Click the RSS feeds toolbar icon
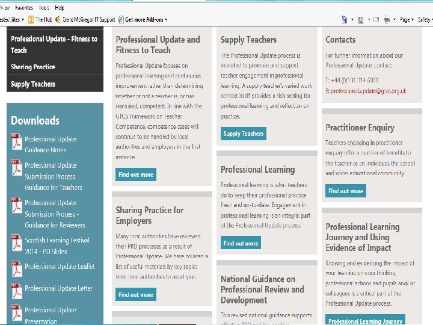 361,20
